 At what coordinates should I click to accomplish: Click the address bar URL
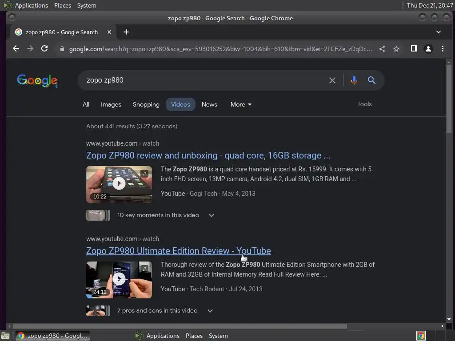[x=220, y=49]
